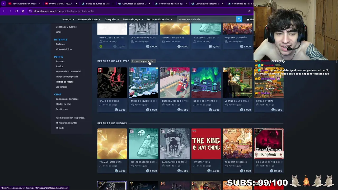The width and height of the screenshot is (338, 190).
Task: Open The King Is Hatching Crystal Thing thumbnail
Action: (x=206, y=144)
